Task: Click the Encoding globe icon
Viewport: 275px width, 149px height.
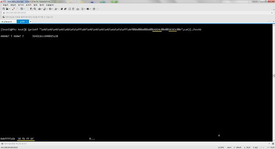Action: pos(50,9)
